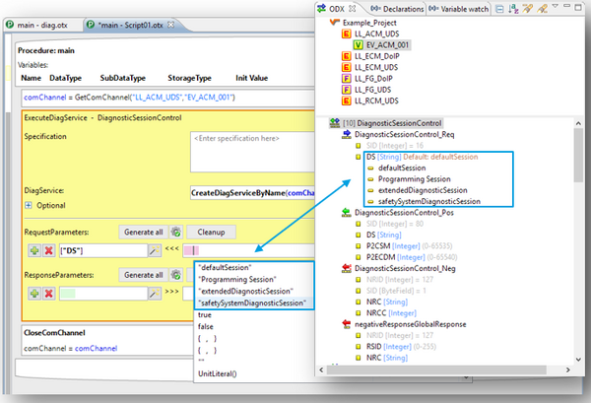The image size is (591, 403).
Task: Select the *main - Script01.otx tab
Action: point(130,26)
